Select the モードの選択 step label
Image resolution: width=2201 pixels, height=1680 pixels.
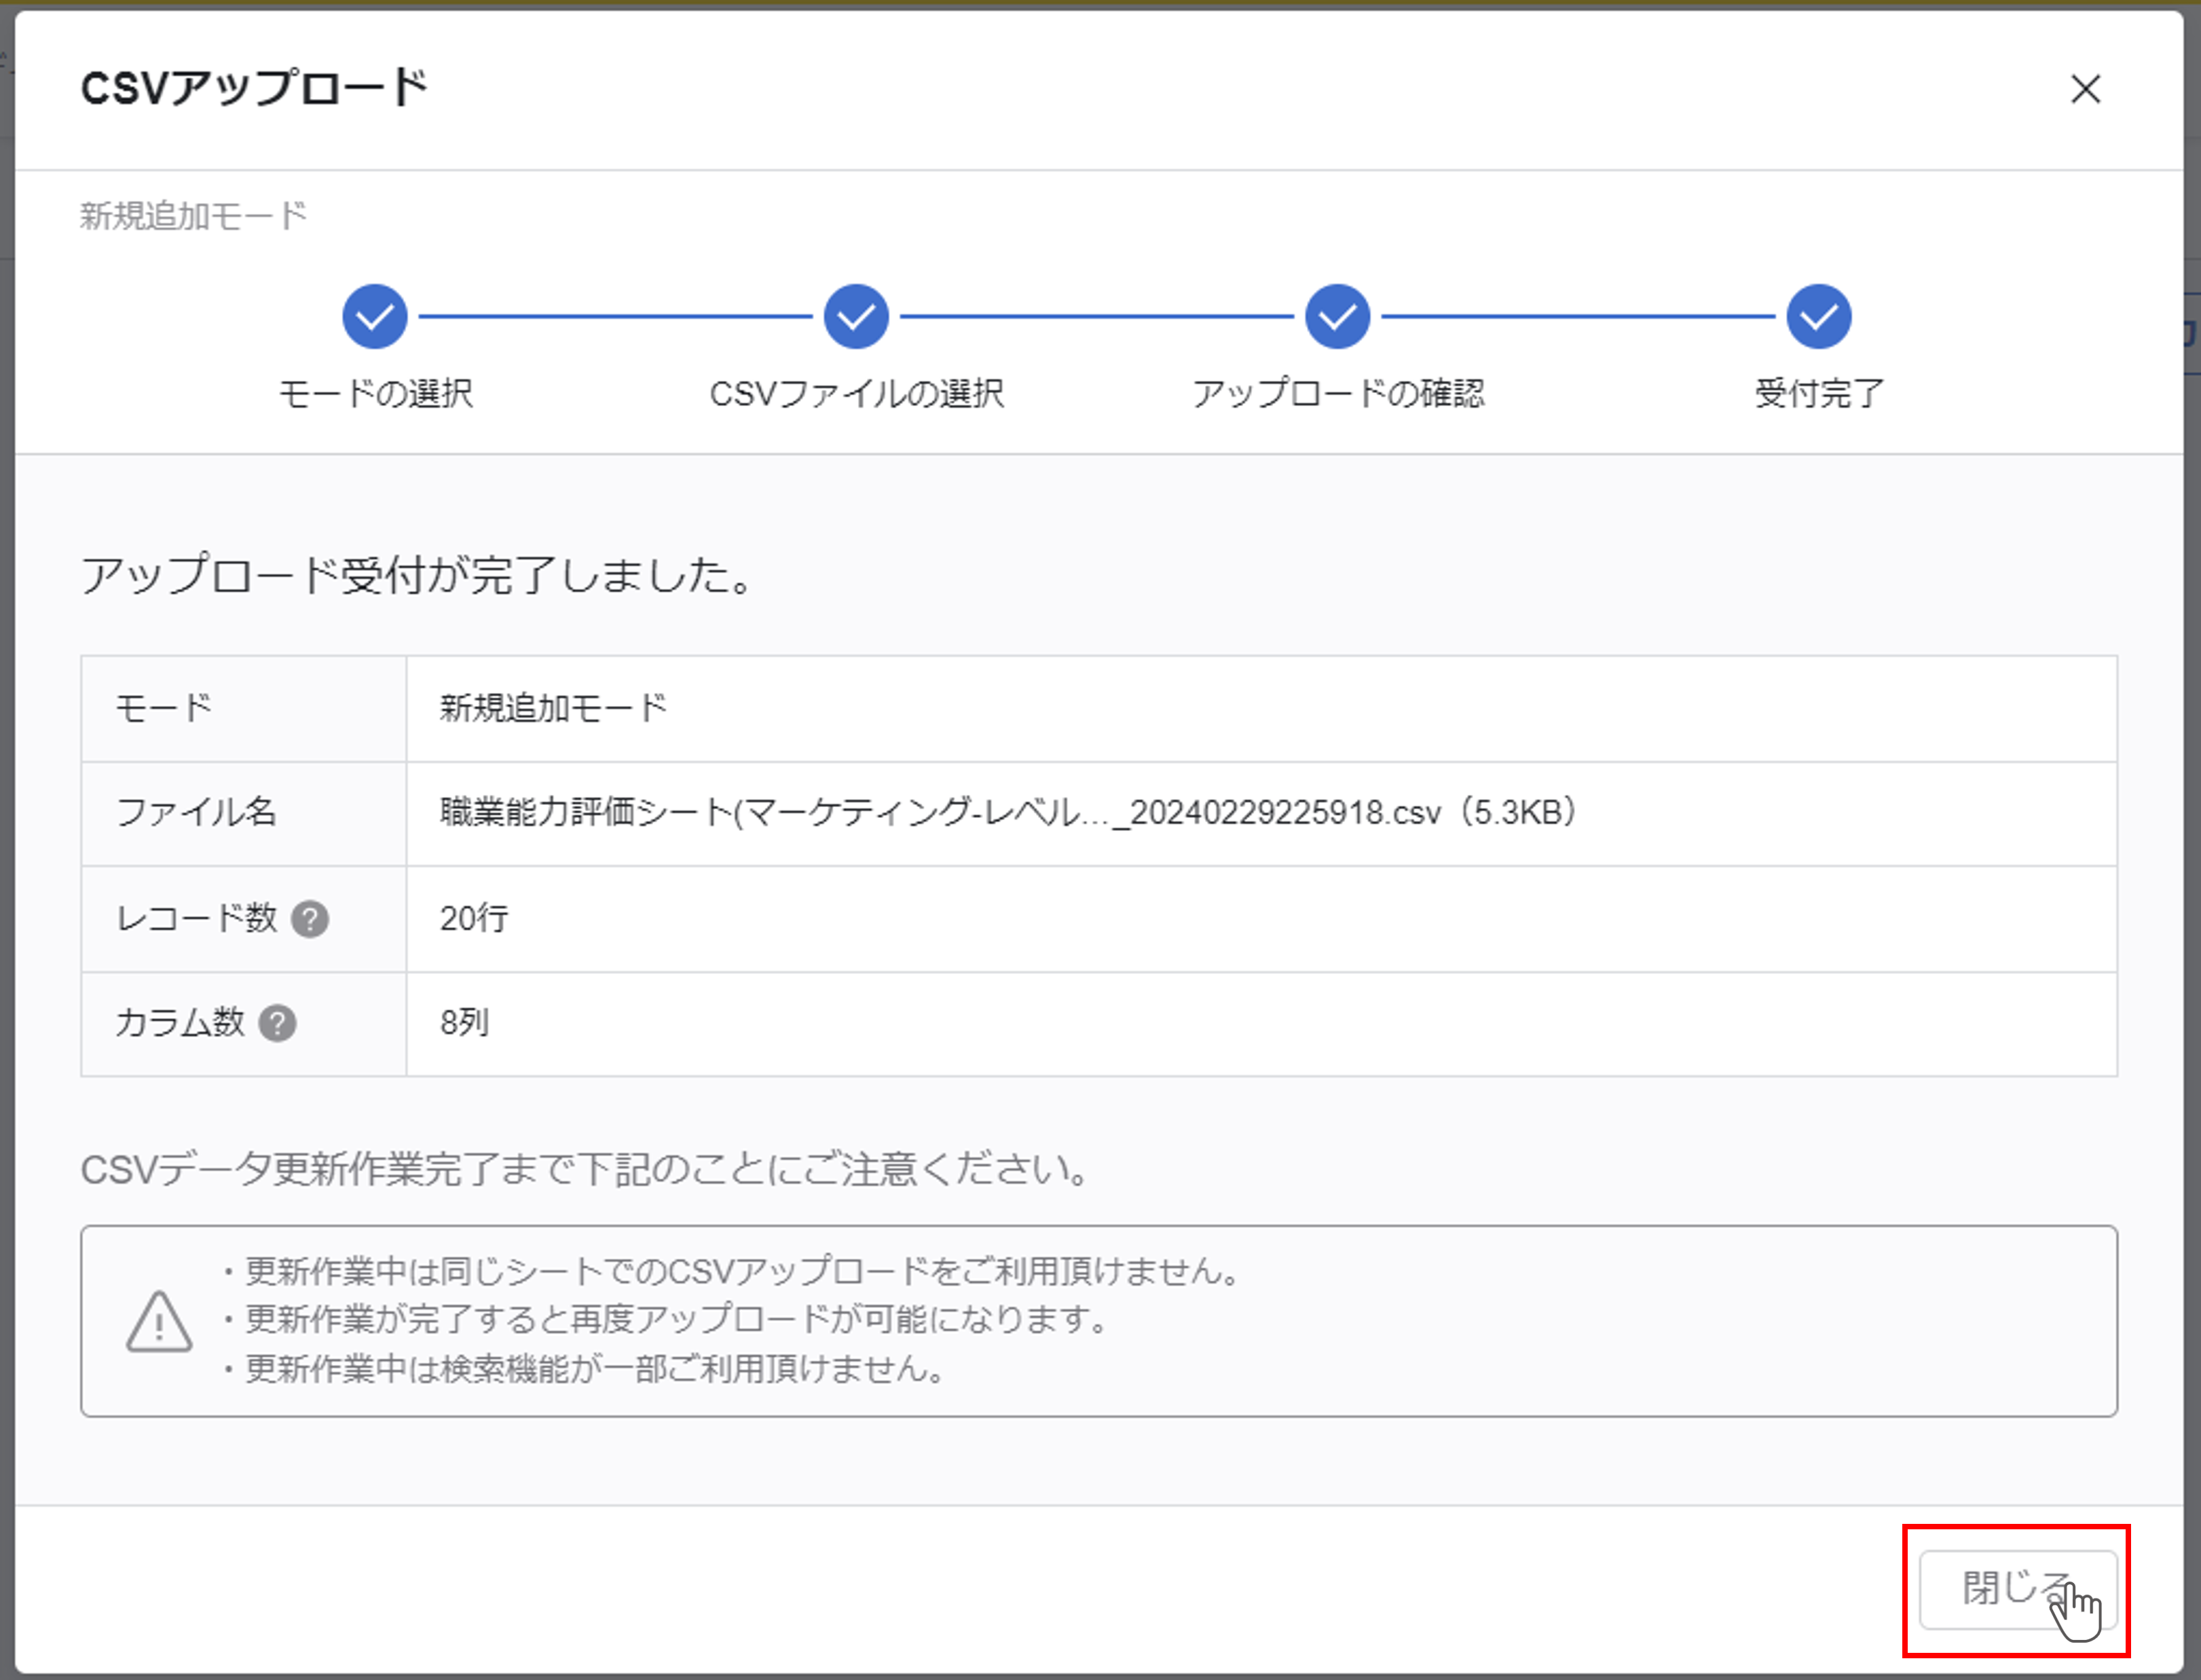(x=375, y=394)
